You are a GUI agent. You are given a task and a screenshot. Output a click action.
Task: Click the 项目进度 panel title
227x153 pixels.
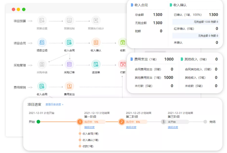(x=34, y=104)
